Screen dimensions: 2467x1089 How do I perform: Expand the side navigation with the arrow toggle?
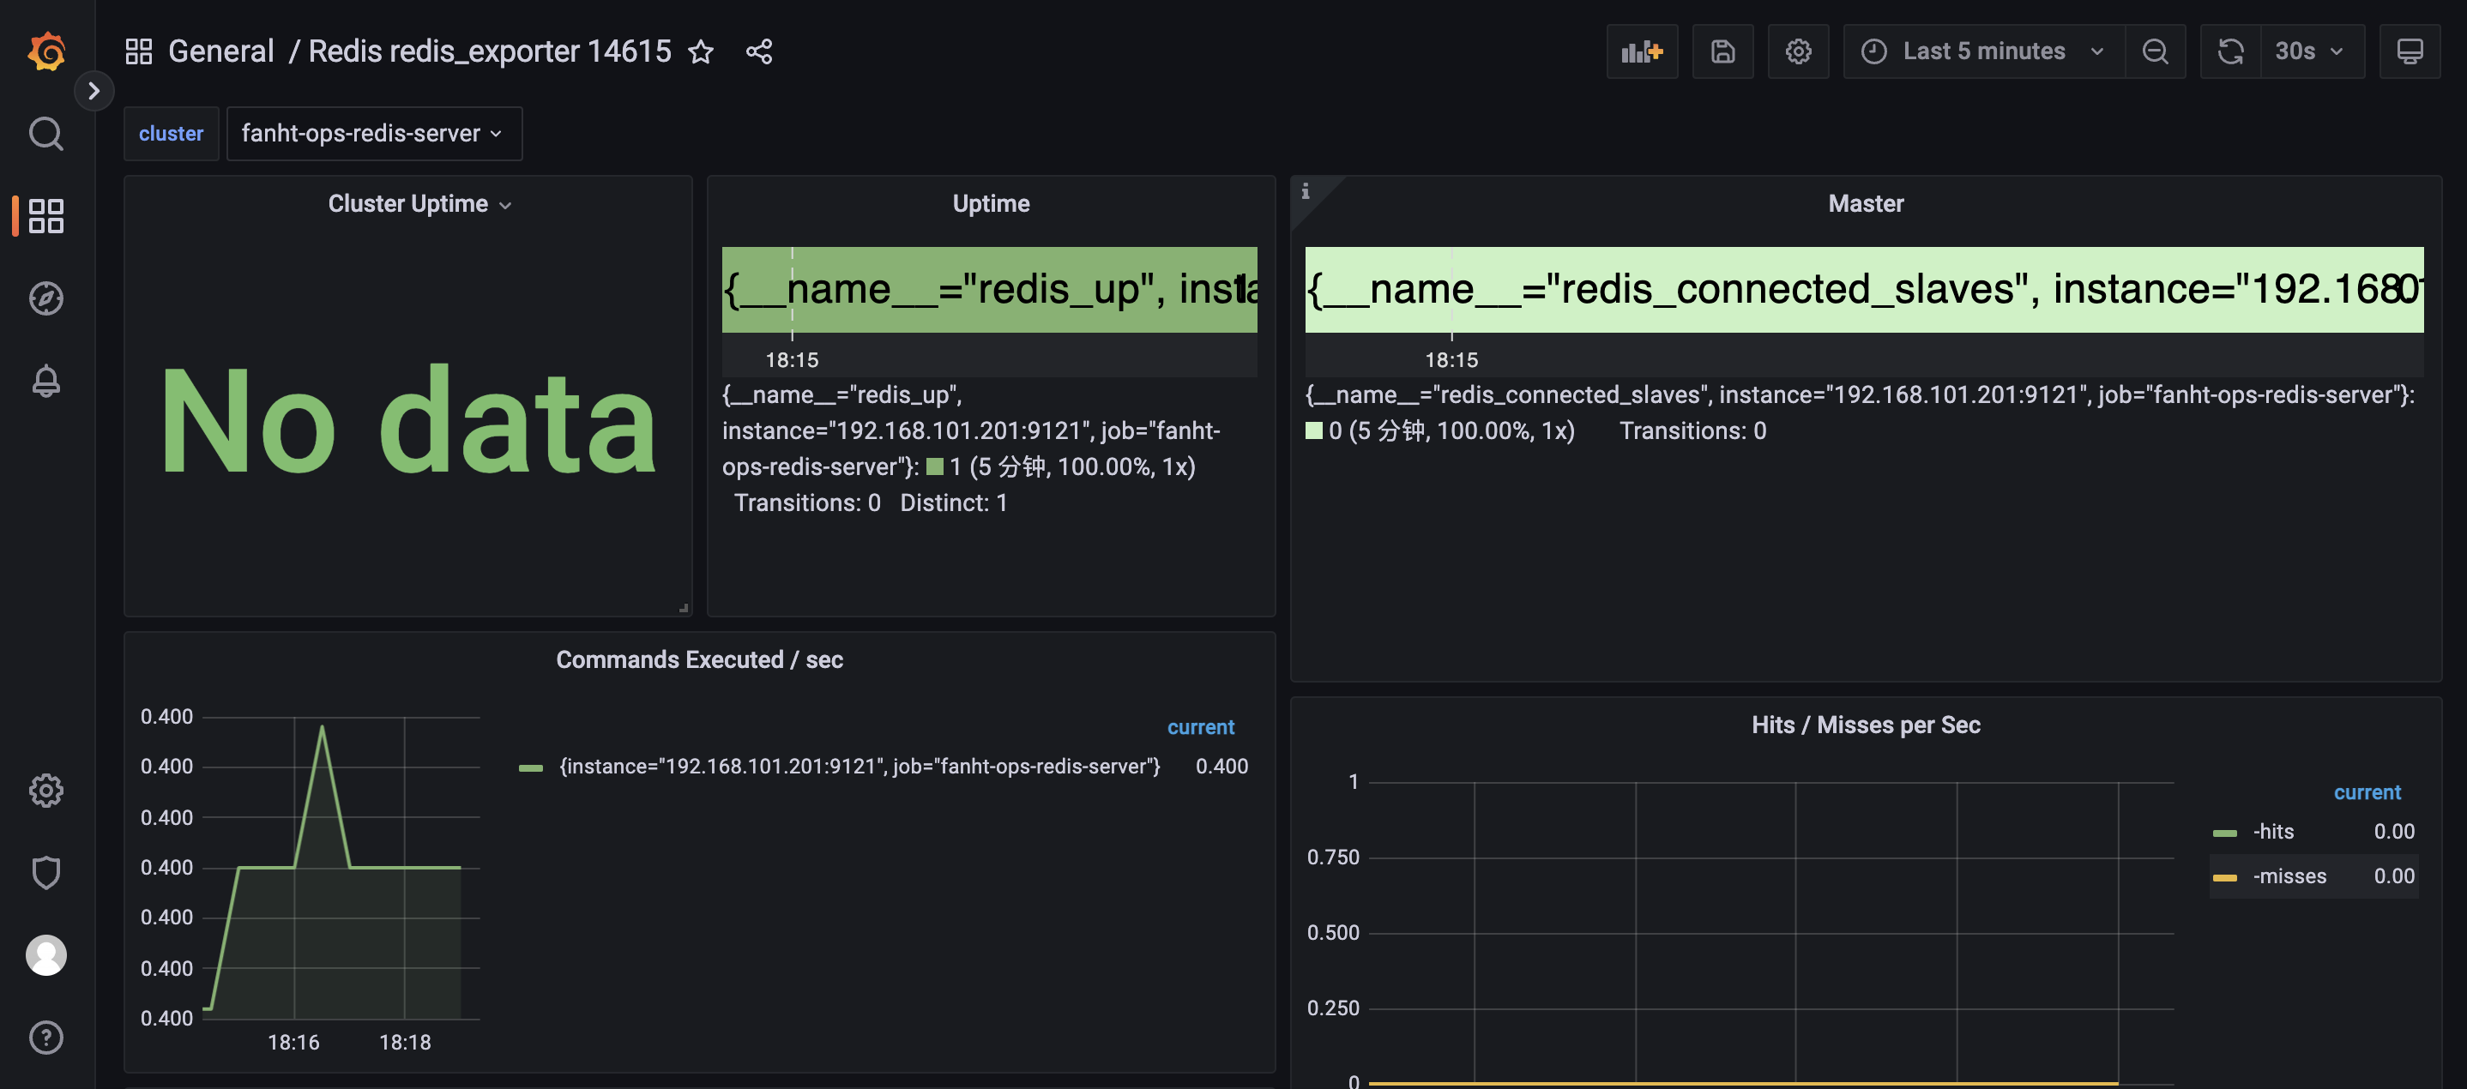point(93,91)
